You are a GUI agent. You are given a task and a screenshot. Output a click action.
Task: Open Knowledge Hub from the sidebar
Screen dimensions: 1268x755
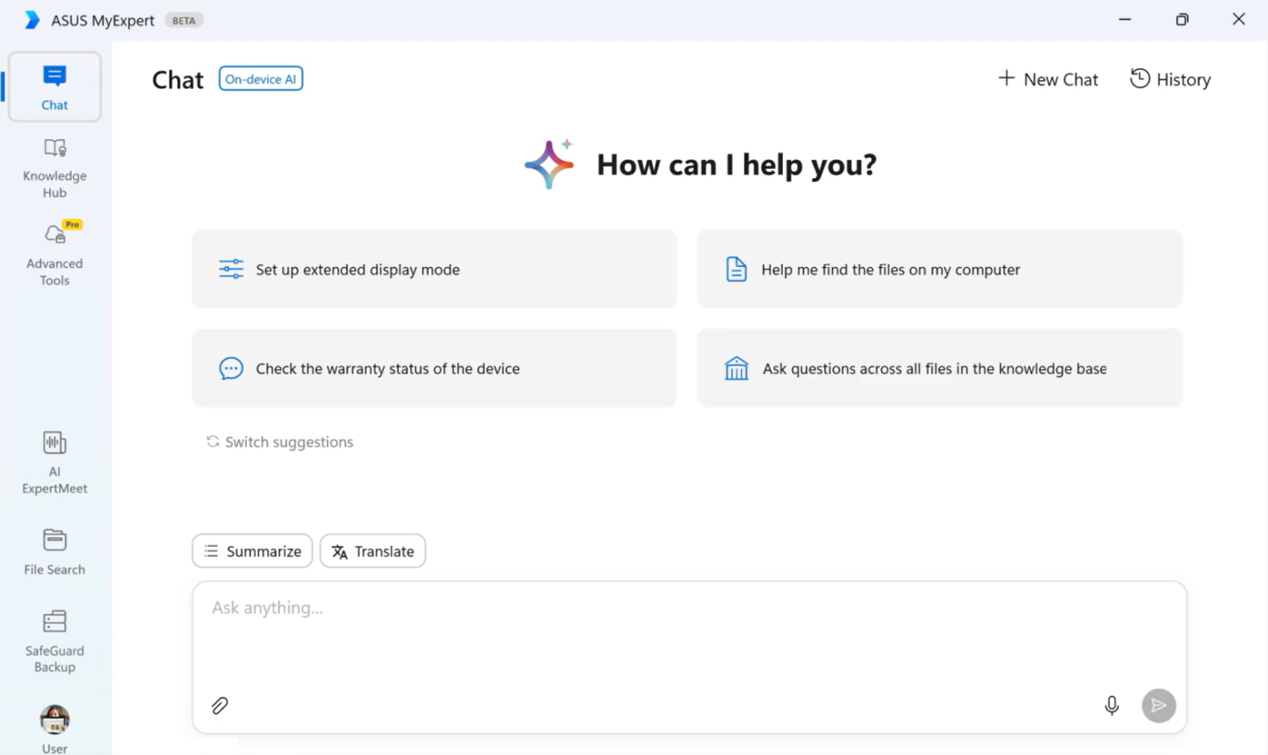55,167
